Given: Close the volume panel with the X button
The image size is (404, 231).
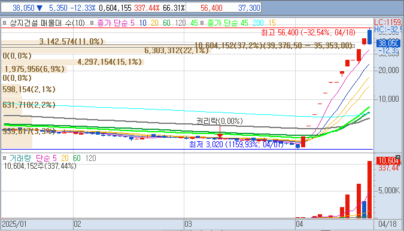Looking at the screenshot, I should pyautogui.click(x=398, y=157).
